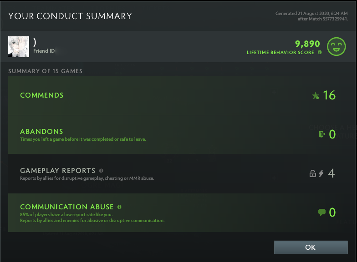Click the gameplay reports padlock icon
Screen dimensions: 357x262
pyautogui.click(x=312, y=173)
